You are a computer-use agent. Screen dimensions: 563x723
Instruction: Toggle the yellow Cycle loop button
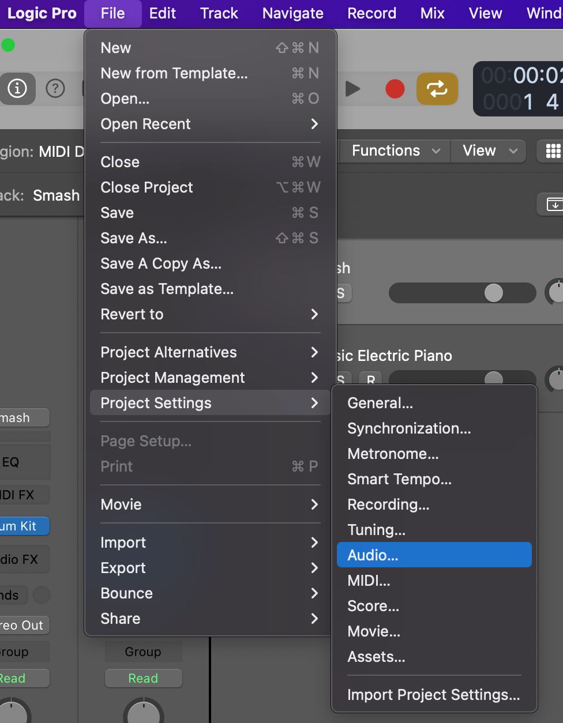pos(437,89)
